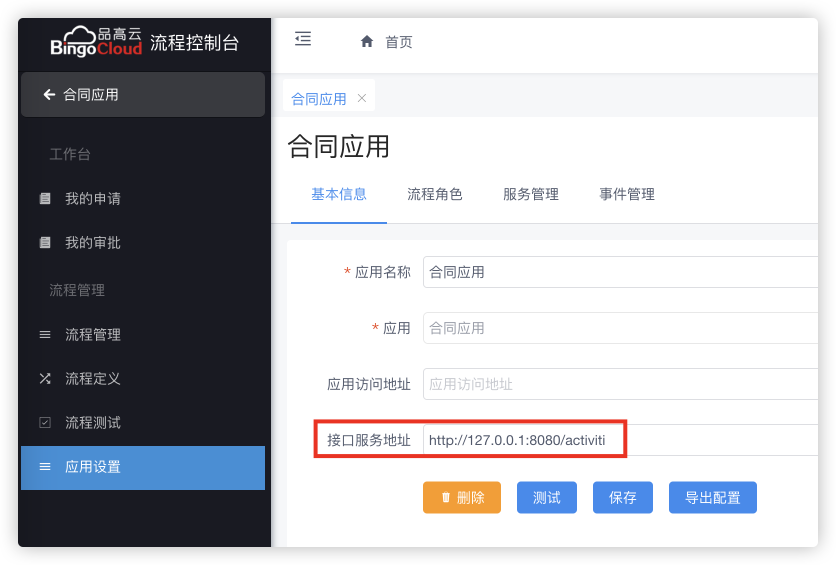Go to the 事件管理 tab
This screenshot has width=836, height=565.
coord(626,194)
